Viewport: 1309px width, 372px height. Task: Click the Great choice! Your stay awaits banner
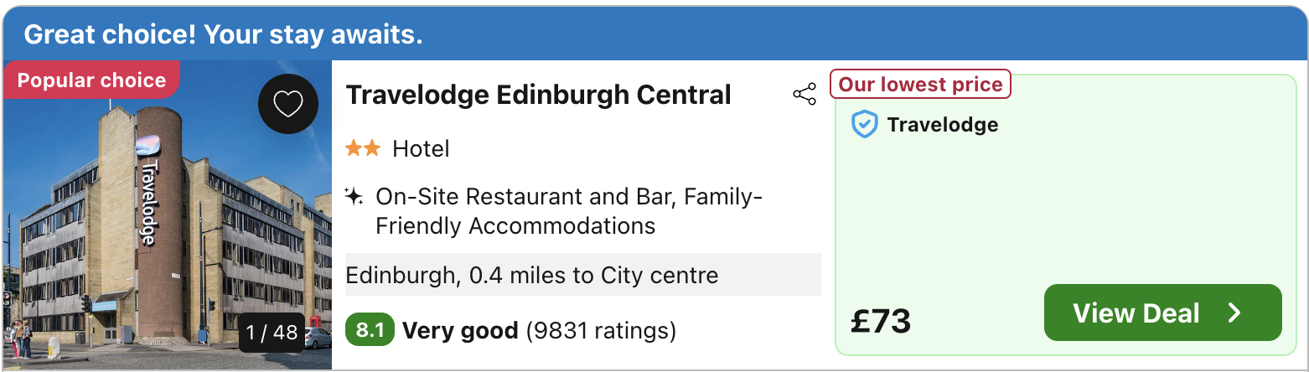pyautogui.click(x=654, y=34)
